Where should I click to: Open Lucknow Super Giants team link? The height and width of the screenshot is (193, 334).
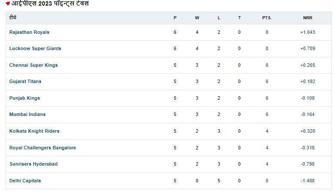coord(35,48)
